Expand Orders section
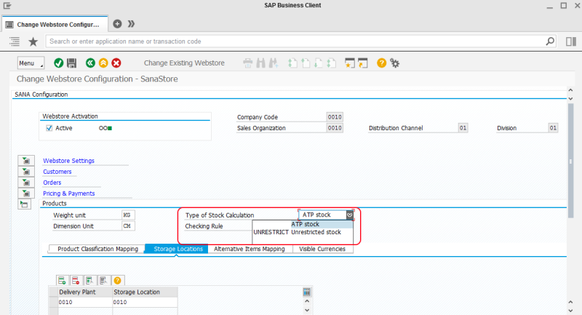The height and width of the screenshot is (315, 582). click(x=26, y=183)
